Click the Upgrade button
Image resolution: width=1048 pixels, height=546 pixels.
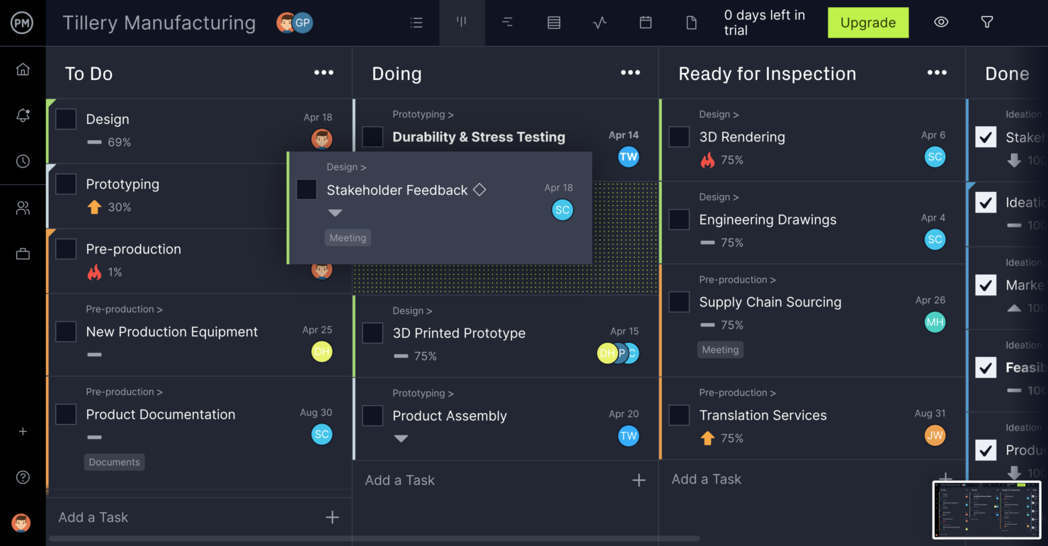[x=868, y=23]
